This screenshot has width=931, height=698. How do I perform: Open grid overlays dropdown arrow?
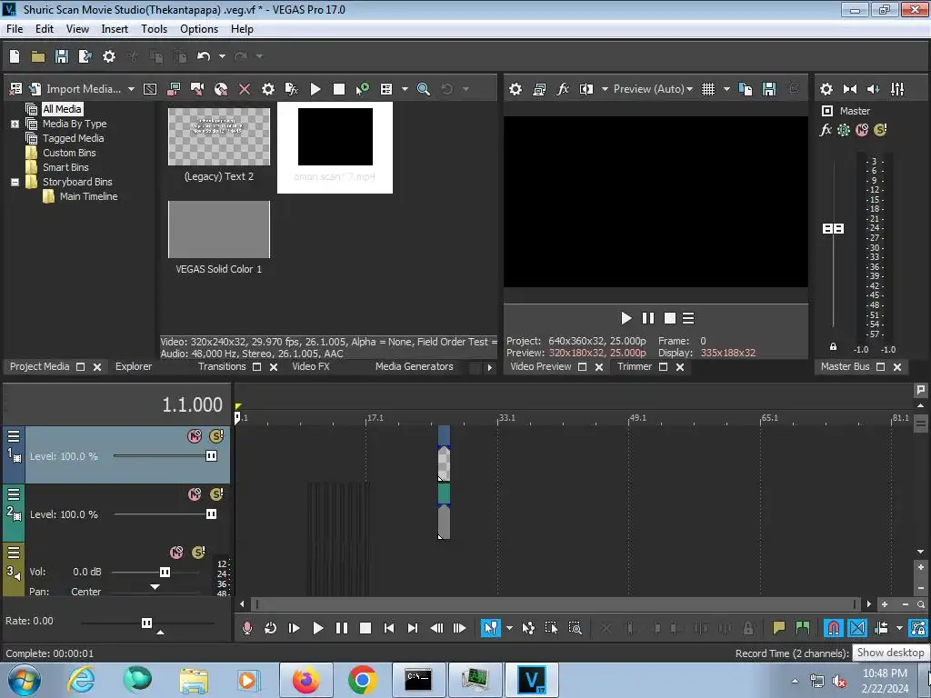tap(726, 89)
